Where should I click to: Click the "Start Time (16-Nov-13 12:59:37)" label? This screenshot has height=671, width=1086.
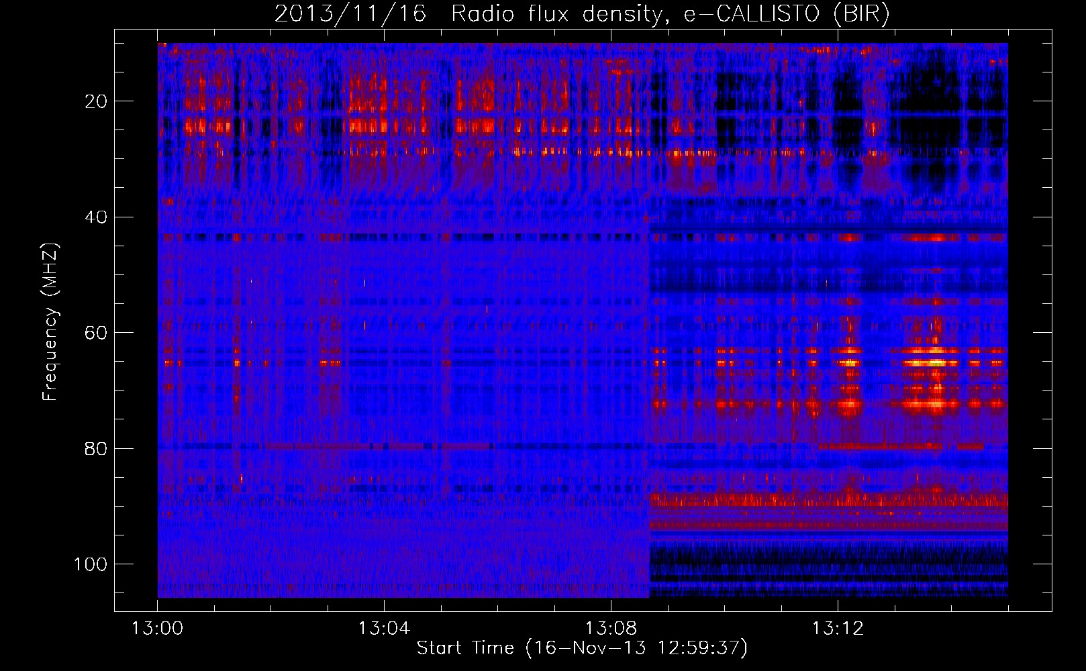[x=582, y=648]
